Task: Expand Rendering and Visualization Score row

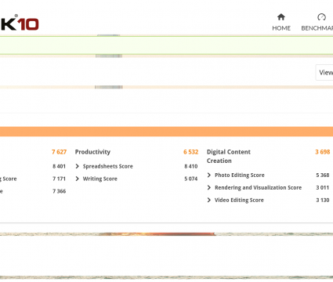Action: (x=209, y=188)
